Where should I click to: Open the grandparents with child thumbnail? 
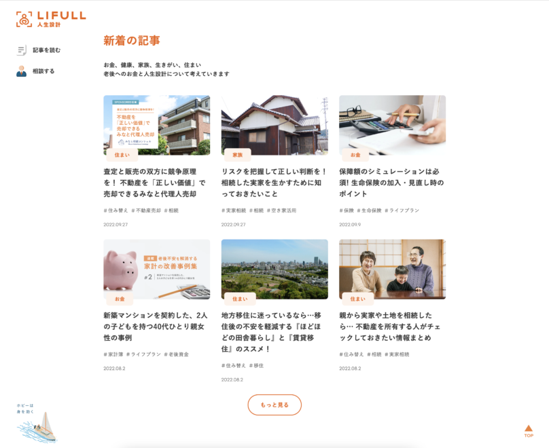point(393,269)
